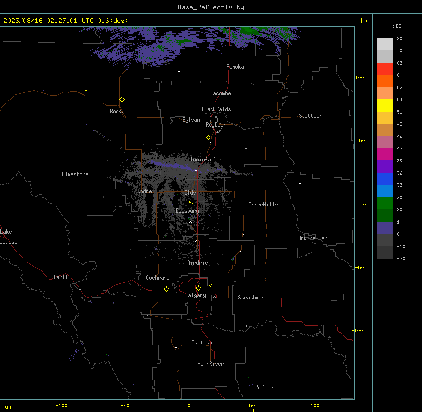The width and height of the screenshot is (422, 412).
Task: Click the yellow V marker east of Calgary
Action: pos(210,286)
